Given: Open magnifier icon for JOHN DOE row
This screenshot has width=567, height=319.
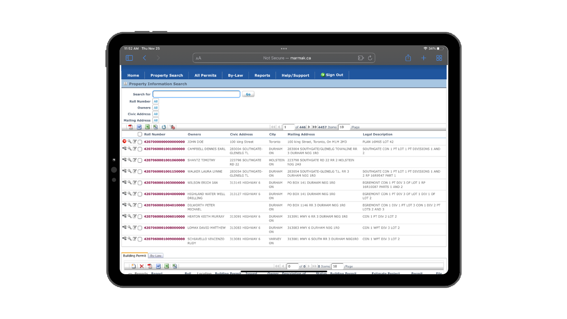Looking at the screenshot, I should point(129,141).
